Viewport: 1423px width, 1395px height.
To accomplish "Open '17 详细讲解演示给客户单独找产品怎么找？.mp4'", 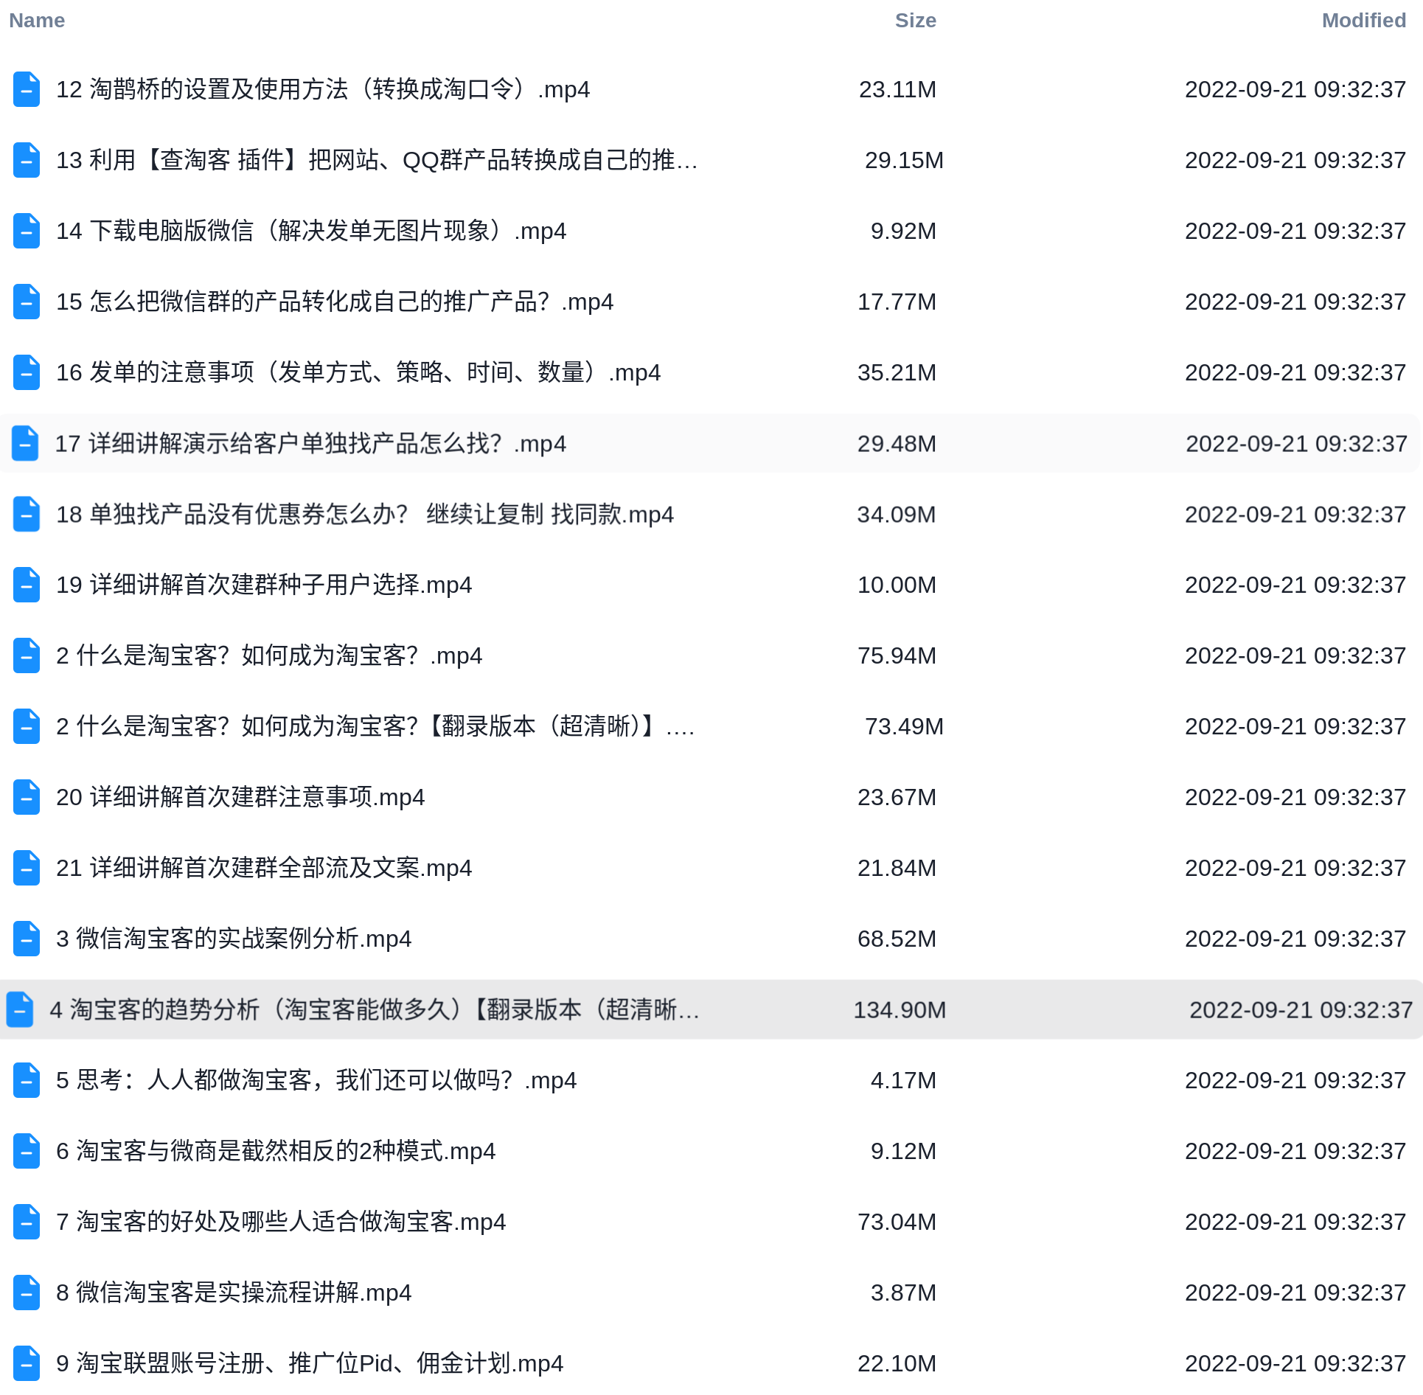I will point(310,443).
